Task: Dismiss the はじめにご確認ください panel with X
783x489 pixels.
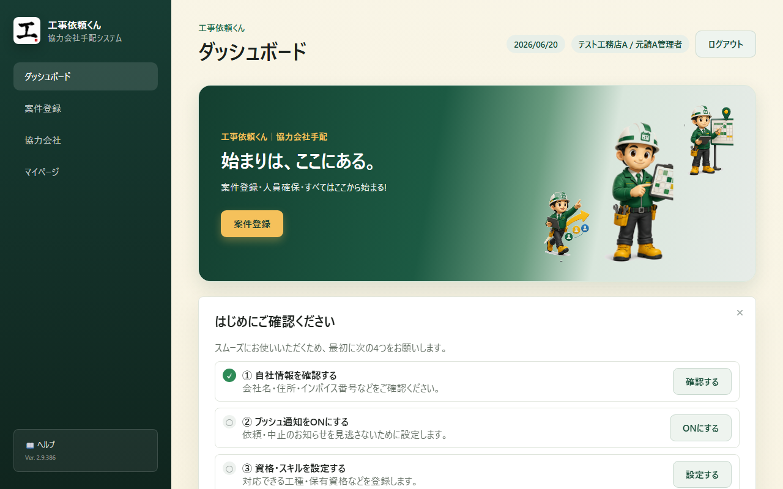Action: pos(740,312)
